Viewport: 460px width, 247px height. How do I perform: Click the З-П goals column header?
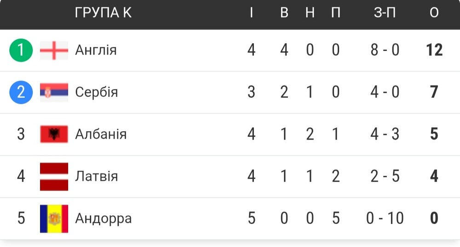385,12
